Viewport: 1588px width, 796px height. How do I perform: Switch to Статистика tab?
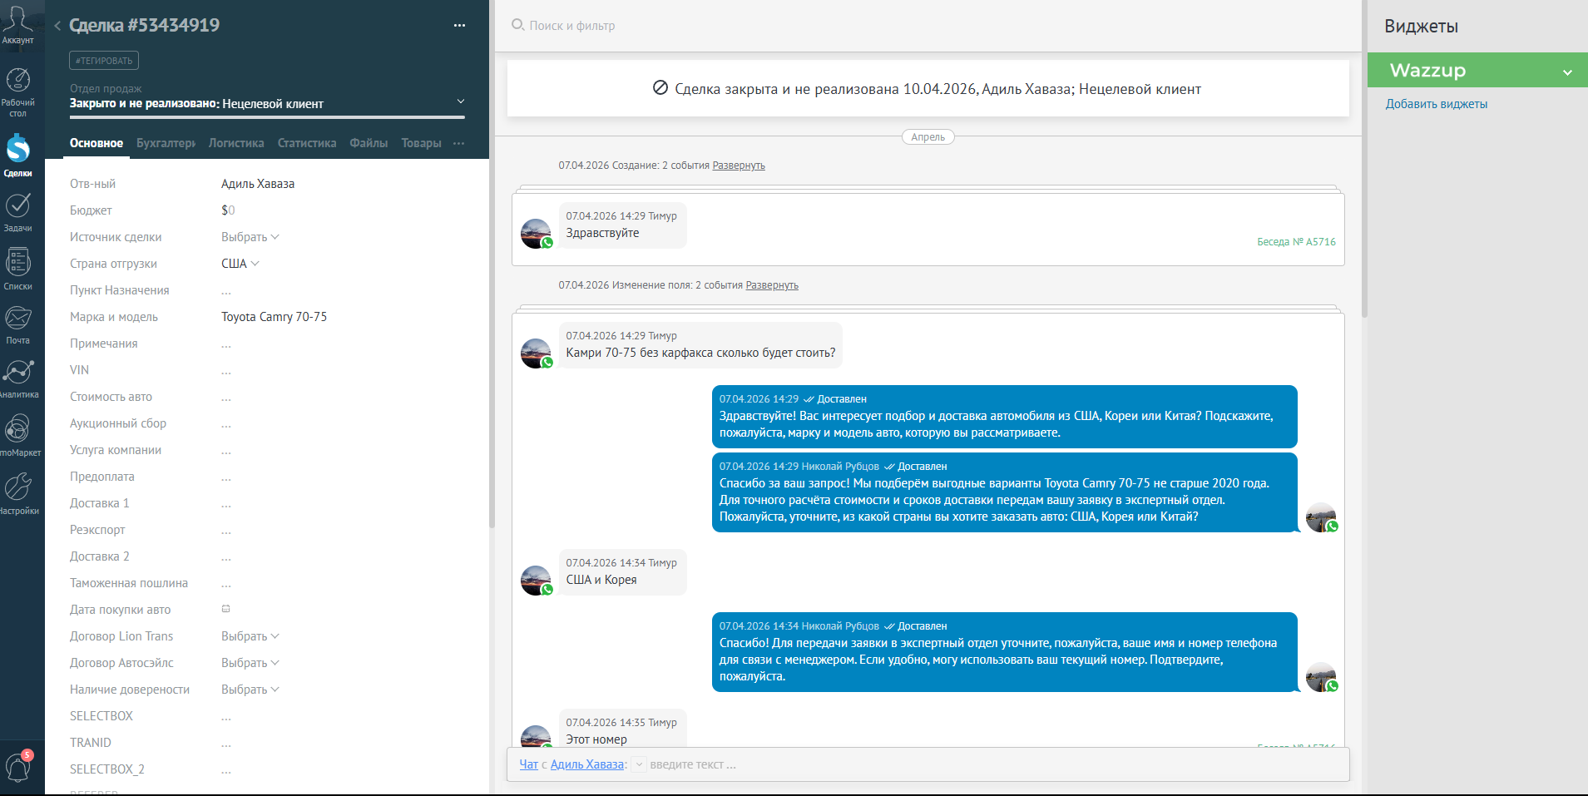point(307,143)
